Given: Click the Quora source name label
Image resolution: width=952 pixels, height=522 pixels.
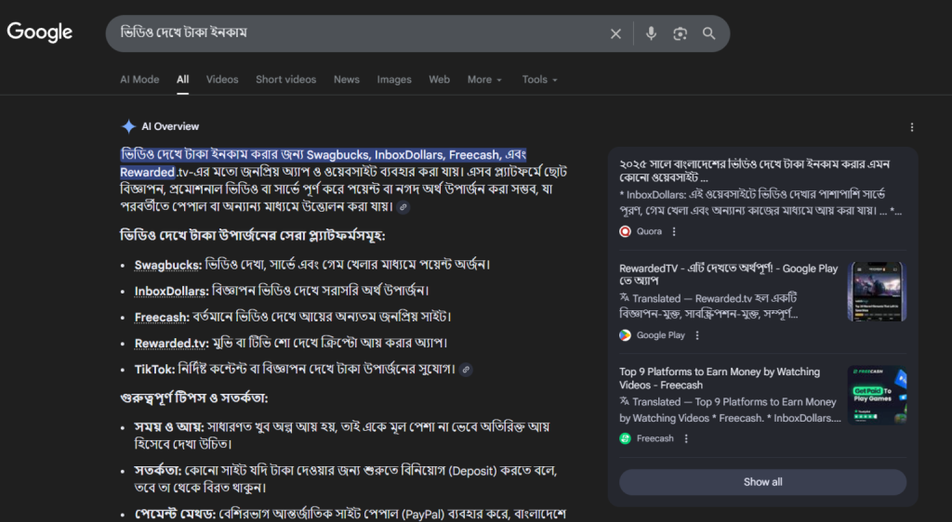Looking at the screenshot, I should pyautogui.click(x=649, y=231).
